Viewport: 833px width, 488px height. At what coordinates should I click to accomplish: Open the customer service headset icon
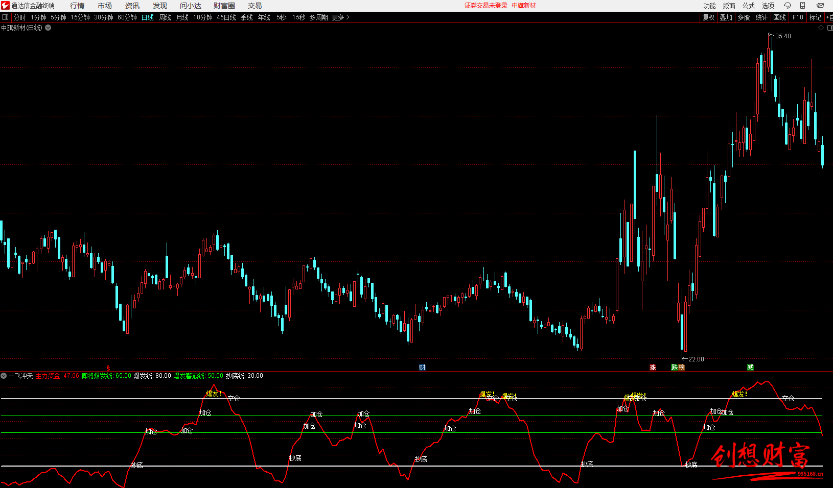tap(787, 6)
